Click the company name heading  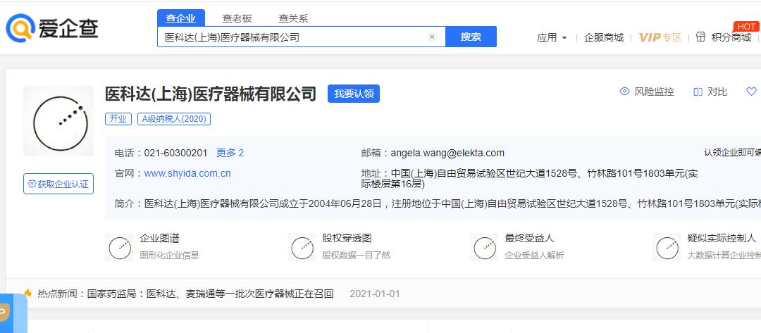pos(211,94)
